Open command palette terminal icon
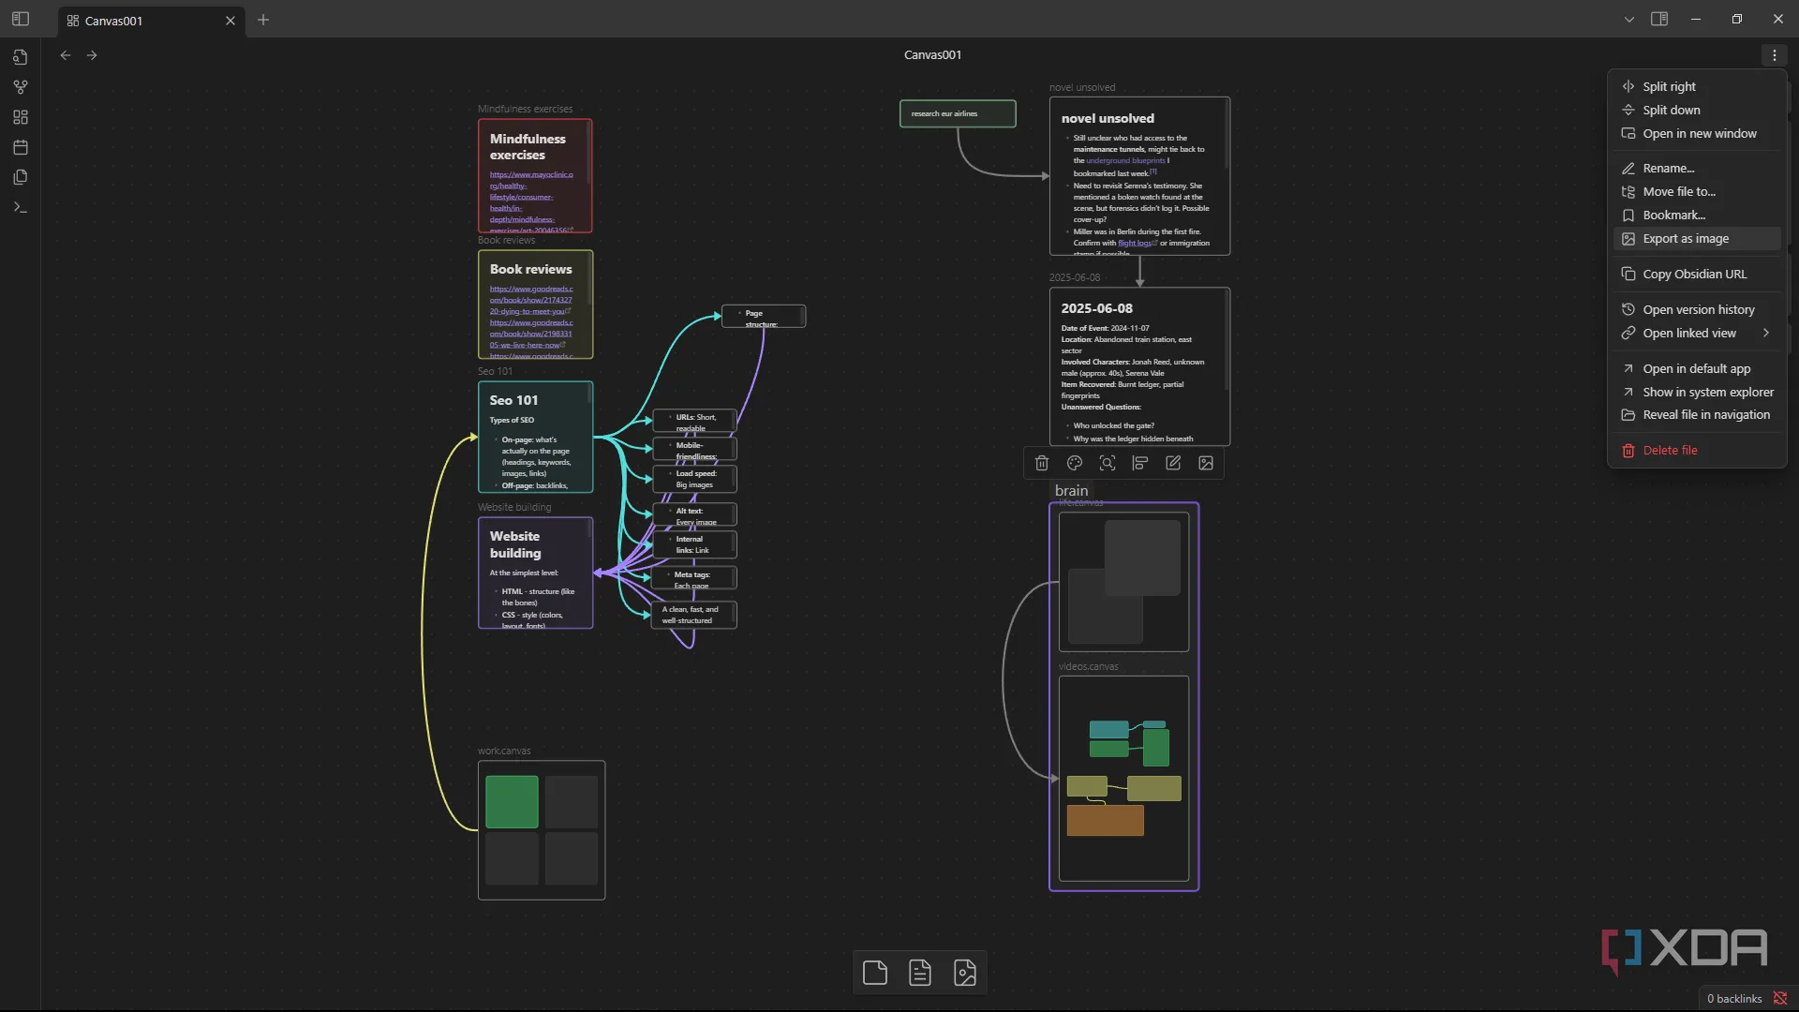This screenshot has width=1799, height=1012. click(x=21, y=207)
